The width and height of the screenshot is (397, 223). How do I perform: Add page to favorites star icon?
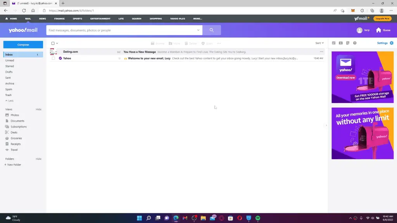343,10
